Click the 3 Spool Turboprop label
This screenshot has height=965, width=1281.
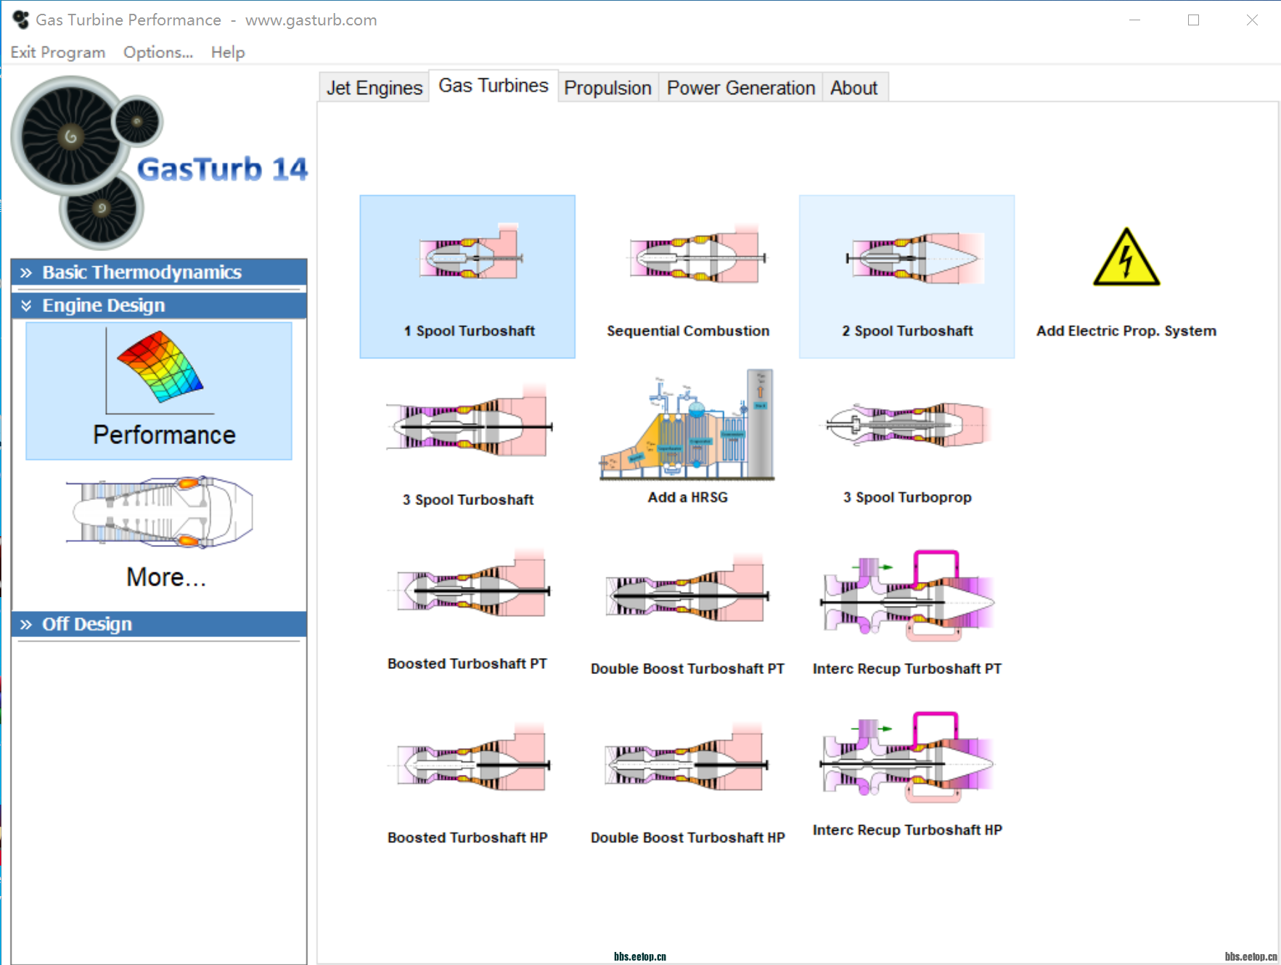coord(907,497)
